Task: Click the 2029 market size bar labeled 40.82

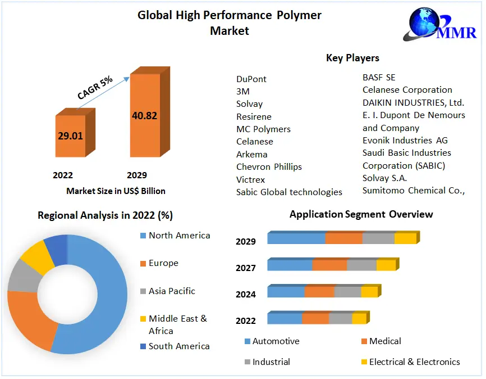Action: (144, 116)
